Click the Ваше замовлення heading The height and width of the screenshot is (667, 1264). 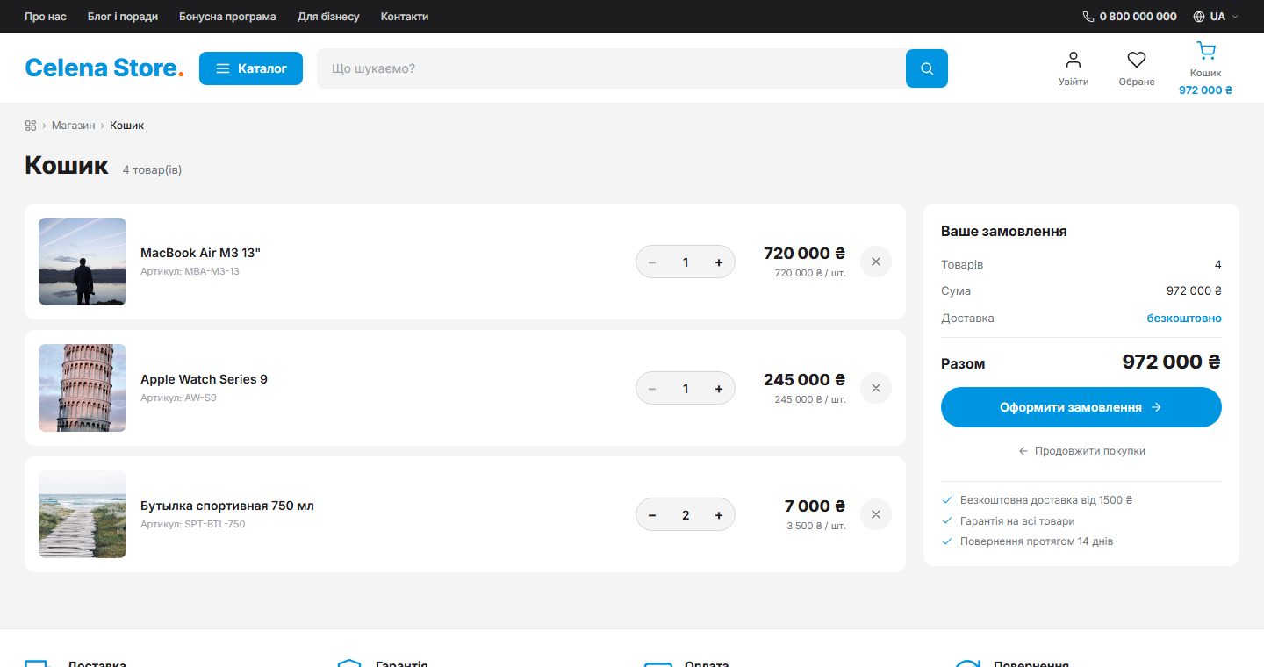click(1004, 232)
